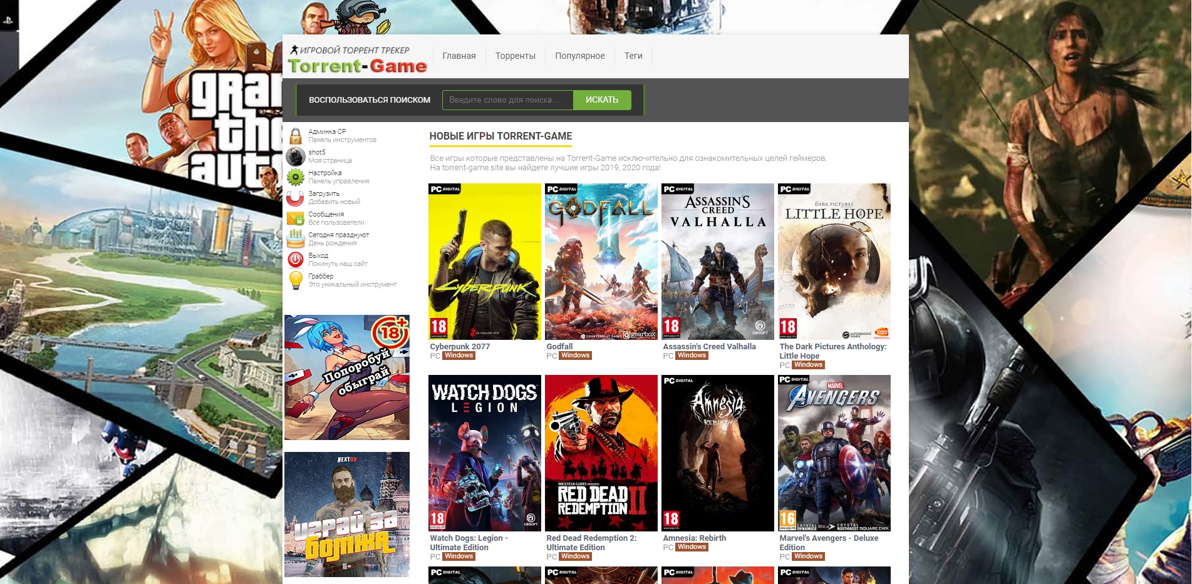The height and width of the screenshot is (584, 1192).
Task: Open the Godfall cover image
Action: click(601, 262)
